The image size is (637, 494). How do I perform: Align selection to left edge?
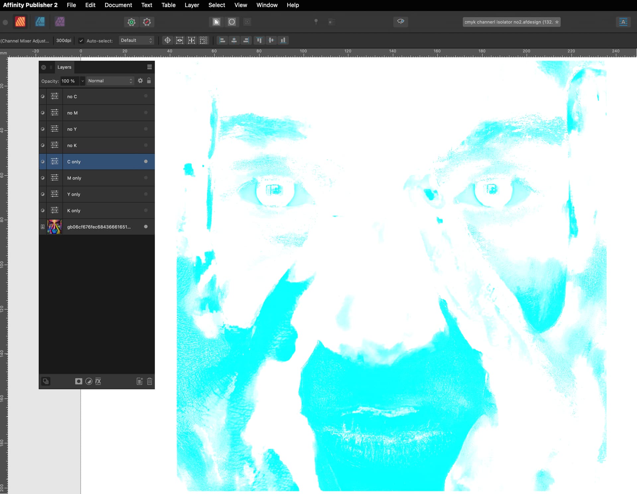(222, 40)
